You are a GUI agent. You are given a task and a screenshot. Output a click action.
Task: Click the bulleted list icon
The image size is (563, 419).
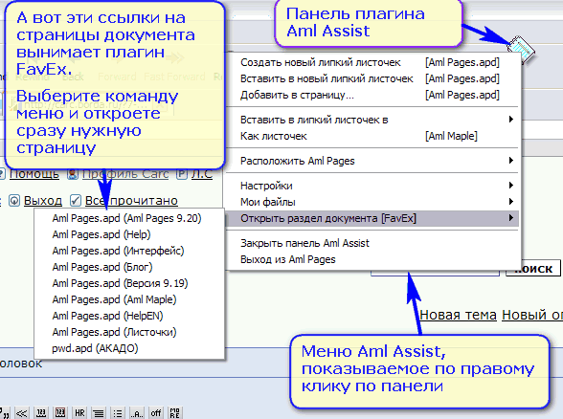(118, 413)
